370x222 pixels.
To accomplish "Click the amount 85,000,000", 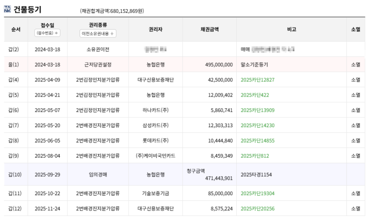I will (x=220, y=193).
